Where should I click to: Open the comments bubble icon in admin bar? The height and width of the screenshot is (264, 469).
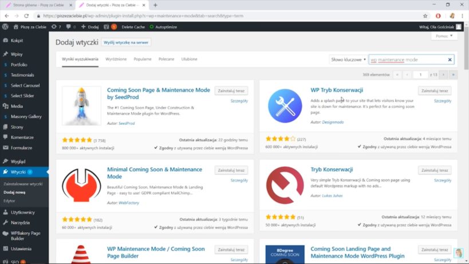70,26
